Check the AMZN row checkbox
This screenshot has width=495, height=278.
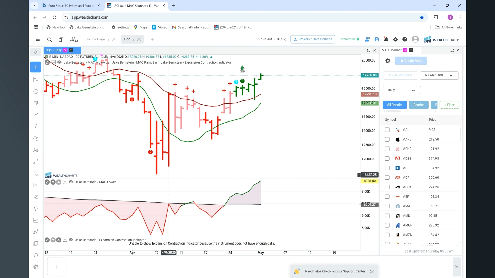[387, 235]
